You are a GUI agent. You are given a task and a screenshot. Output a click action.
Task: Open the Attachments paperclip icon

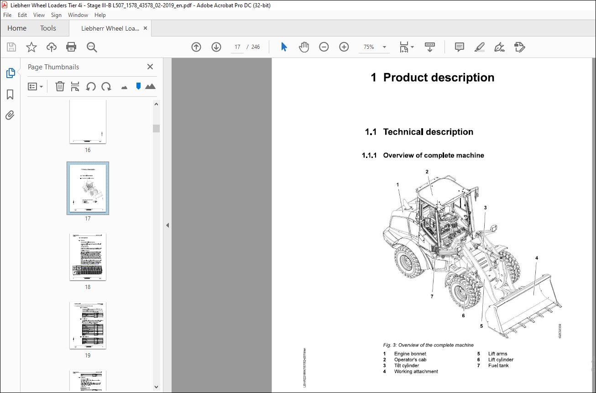10,115
